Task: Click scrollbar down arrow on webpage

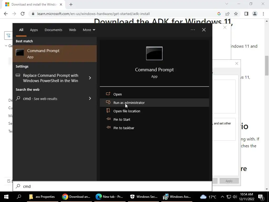Action: click(x=267, y=189)
